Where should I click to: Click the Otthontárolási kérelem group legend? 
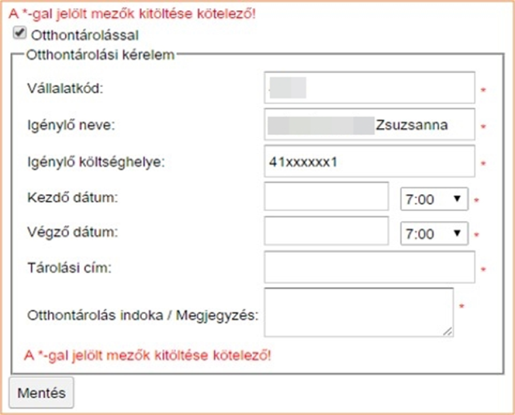100,55
